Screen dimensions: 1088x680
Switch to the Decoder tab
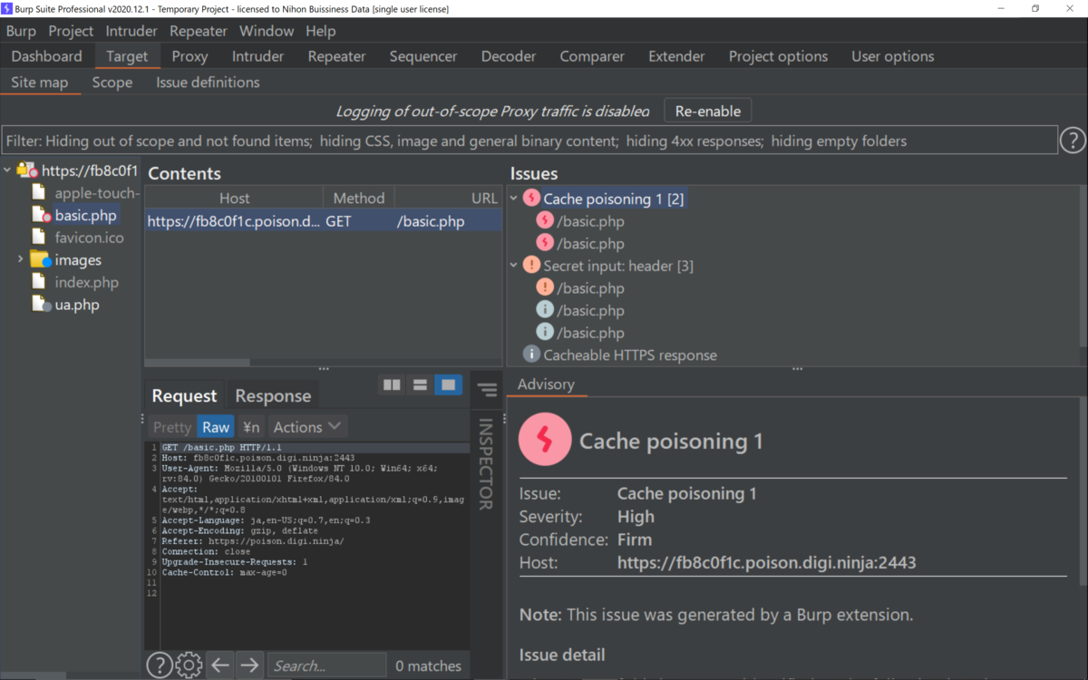coord(509,56)
